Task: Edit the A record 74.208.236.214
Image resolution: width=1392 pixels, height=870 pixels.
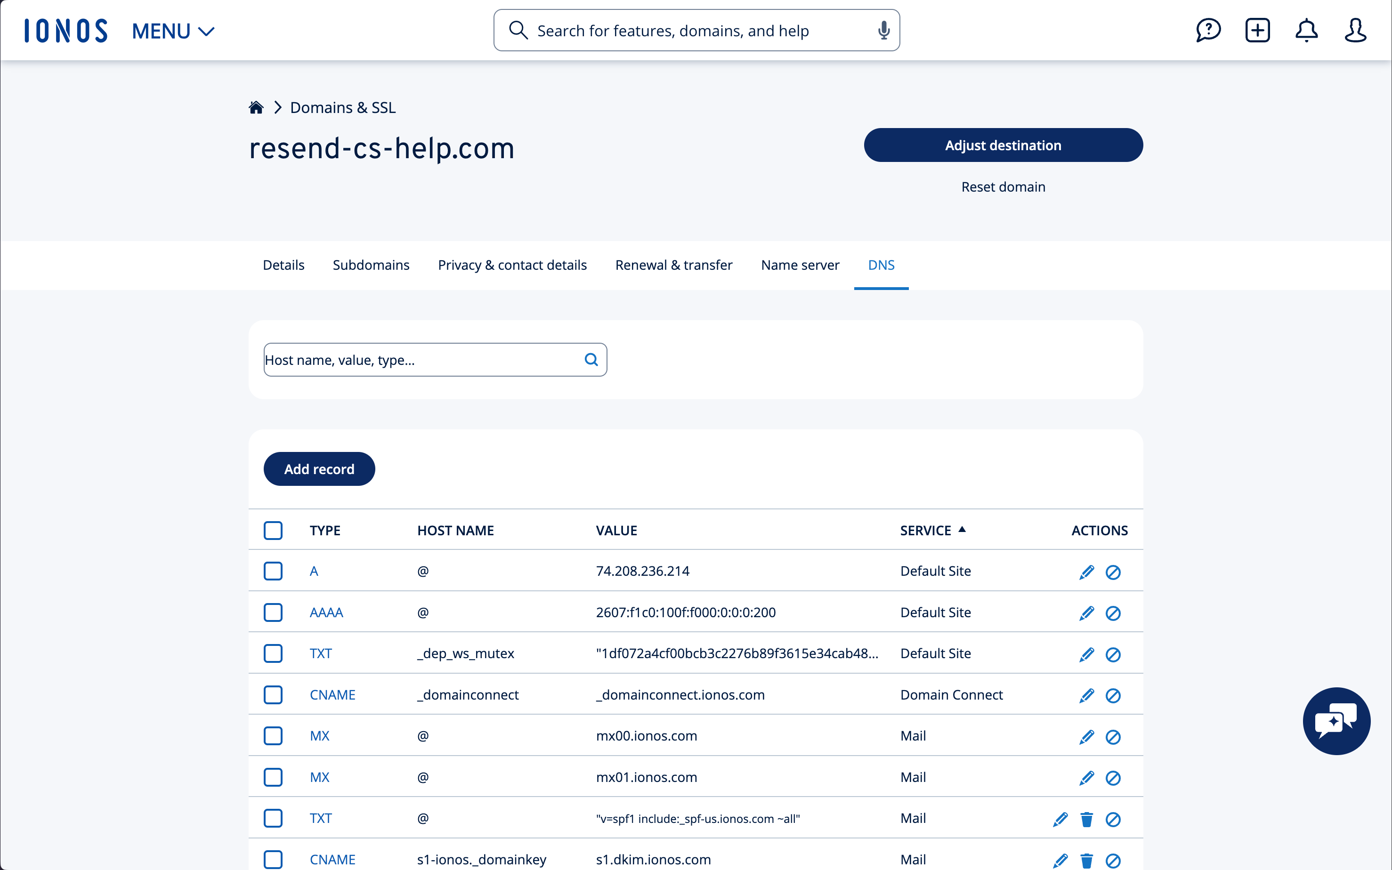Action: (x=1086, y=572)
